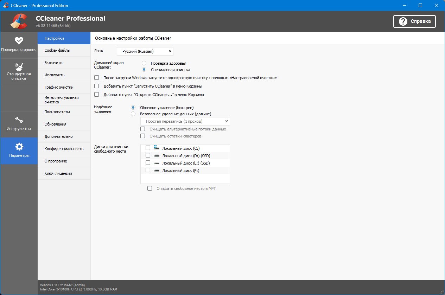Check Локальный диск (E:) (SSD) checkbox
This screenshot has width=445, height=295.
(148, 163)
